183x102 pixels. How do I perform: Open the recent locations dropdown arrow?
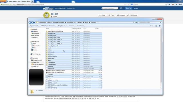click(x=35, y=23)
